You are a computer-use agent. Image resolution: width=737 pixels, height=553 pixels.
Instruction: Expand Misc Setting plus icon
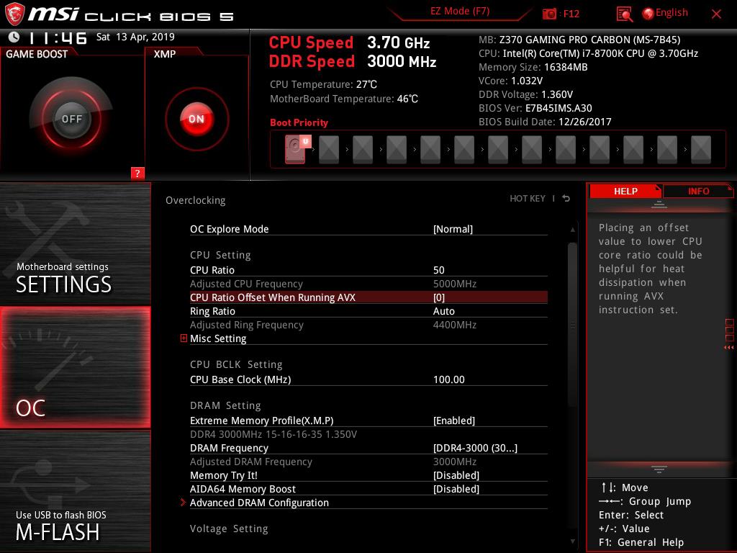tap(184, 338)
